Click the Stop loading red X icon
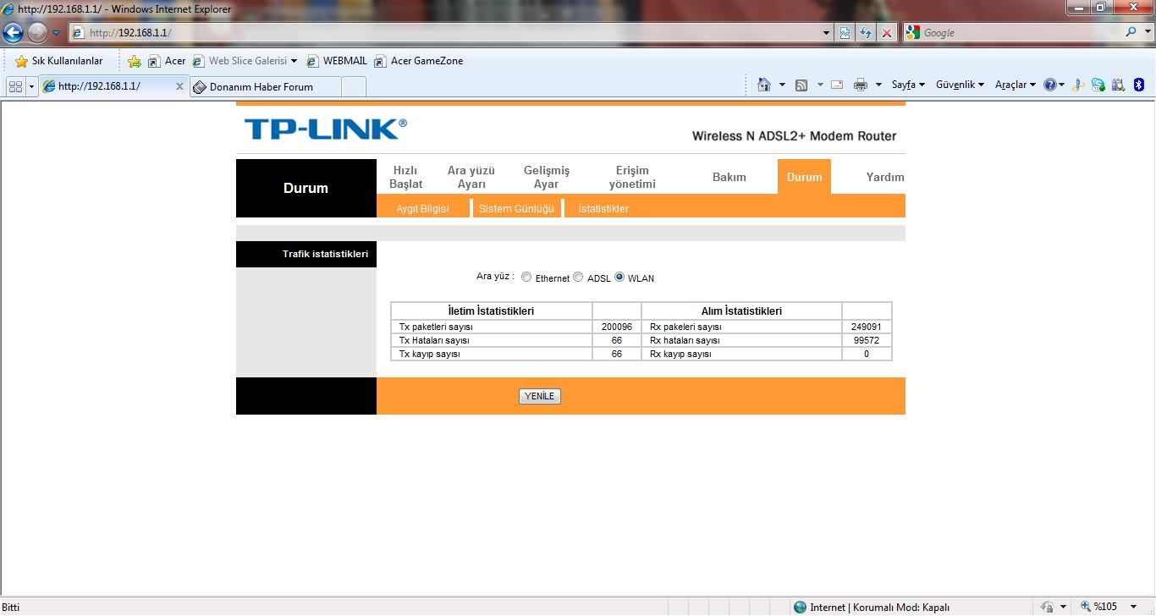Screen dimensions: 1156x616 (887, 33)
